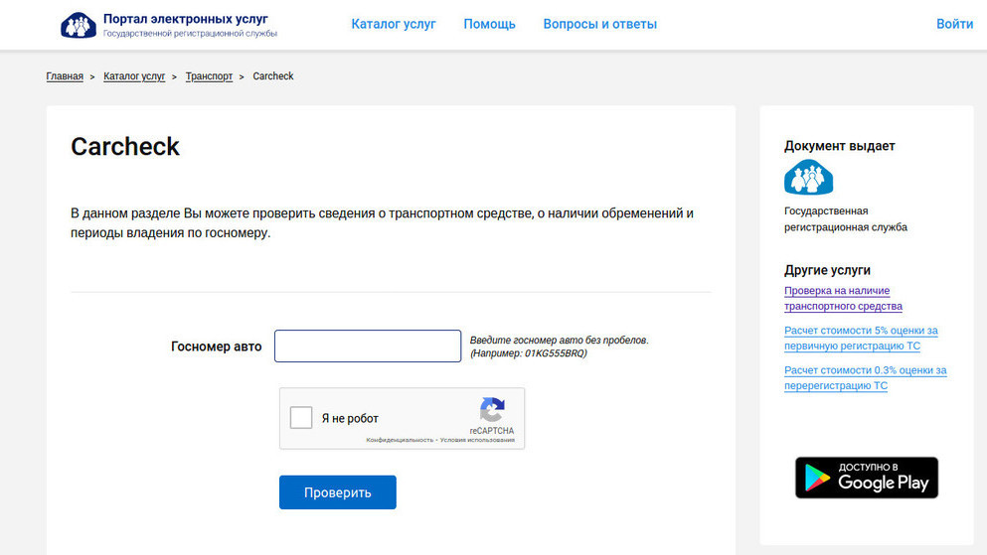The image size is (987, 555).
Task: Click the "Портал электронных услуг" site title
Action: [x=185, y=19]
